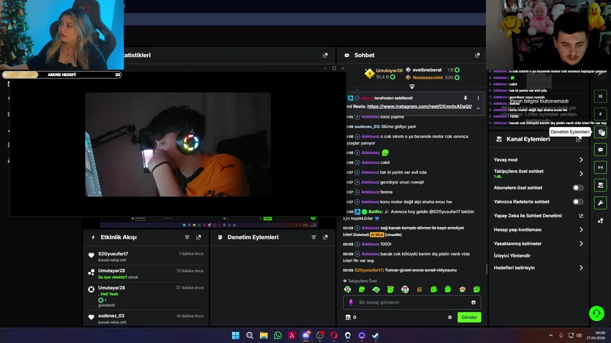611x343 pixels.
Task: Click the green headset support button
Action: [x=596, y=313]
